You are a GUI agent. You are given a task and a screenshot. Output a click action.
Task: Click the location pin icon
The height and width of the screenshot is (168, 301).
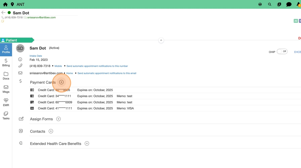(12, 4)
